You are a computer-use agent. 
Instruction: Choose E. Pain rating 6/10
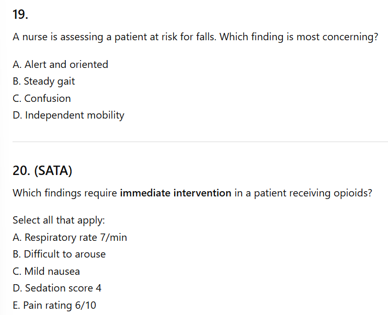pyautogui.click(x=54, y=305)
